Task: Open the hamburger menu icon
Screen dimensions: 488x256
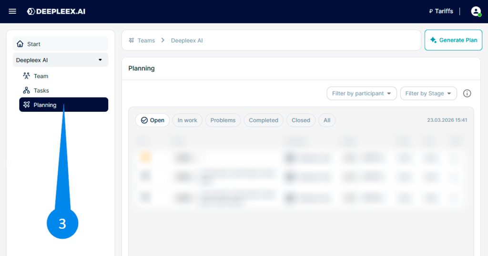Action: click(12, 11)
